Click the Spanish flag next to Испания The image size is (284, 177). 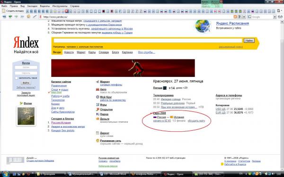pyautogui.click(x=171, y=117)
